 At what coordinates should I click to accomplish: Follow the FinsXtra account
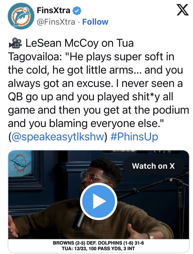[95, 22]
